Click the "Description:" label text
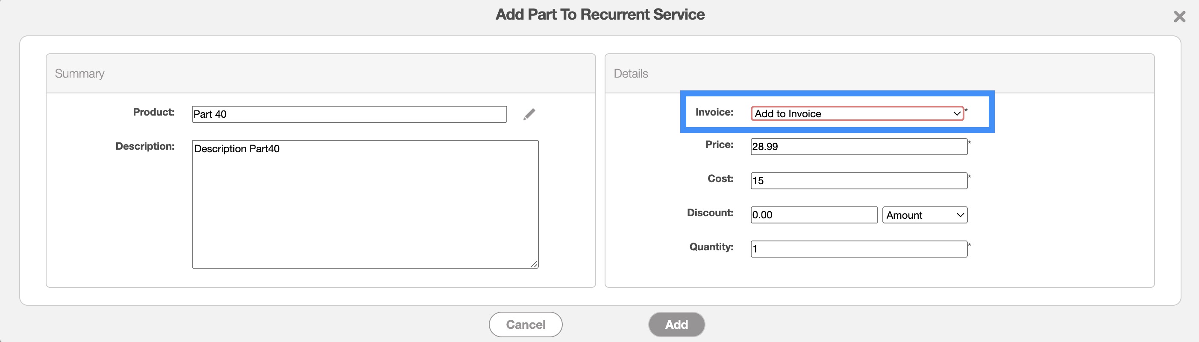This screenshot has height=342, width=1199. (145, 146)
